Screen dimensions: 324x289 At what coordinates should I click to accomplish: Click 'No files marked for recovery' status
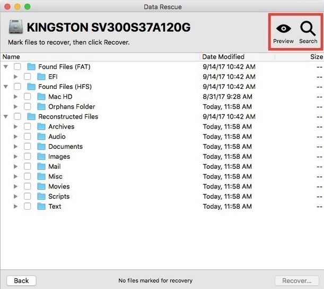coord(155,281)
